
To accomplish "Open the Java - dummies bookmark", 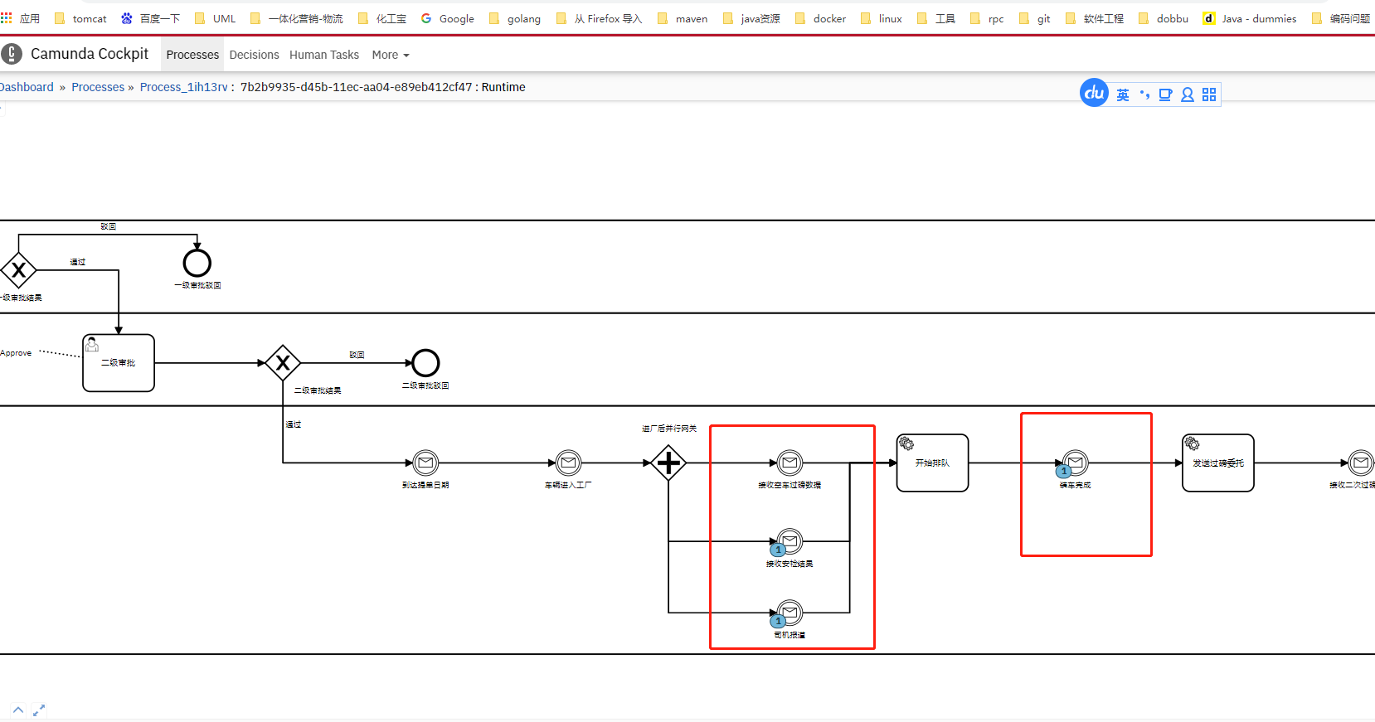I will pyautogui.click(x=1250, y=18).
